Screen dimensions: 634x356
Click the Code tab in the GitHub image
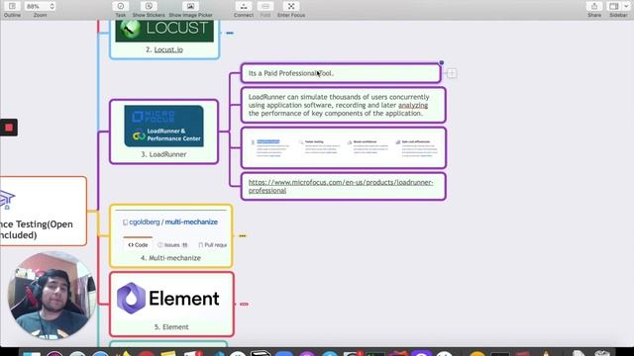[x=138, y=245]
